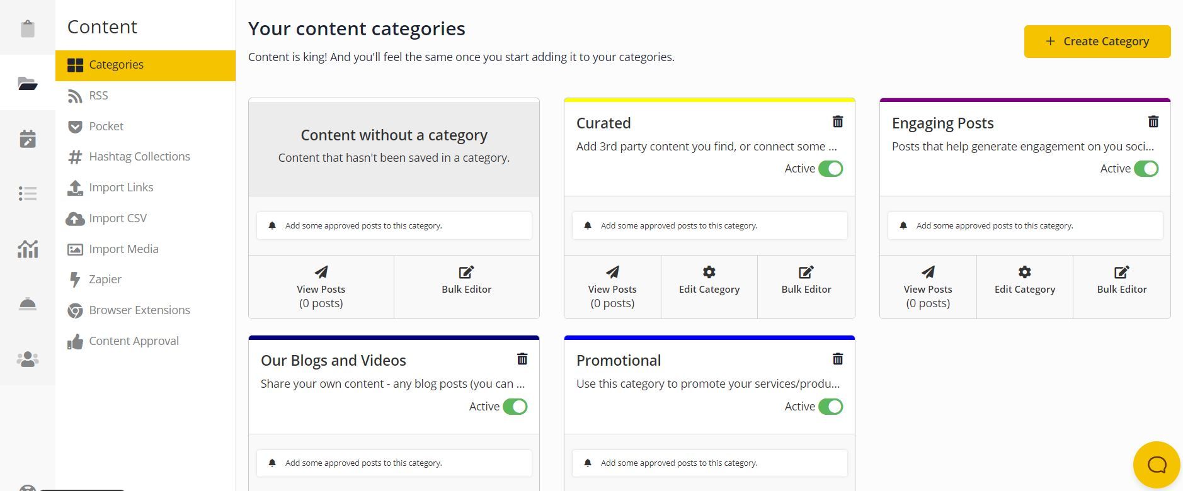
Task: Open the Analytics chart icon in sidebar
Action: 28,249
